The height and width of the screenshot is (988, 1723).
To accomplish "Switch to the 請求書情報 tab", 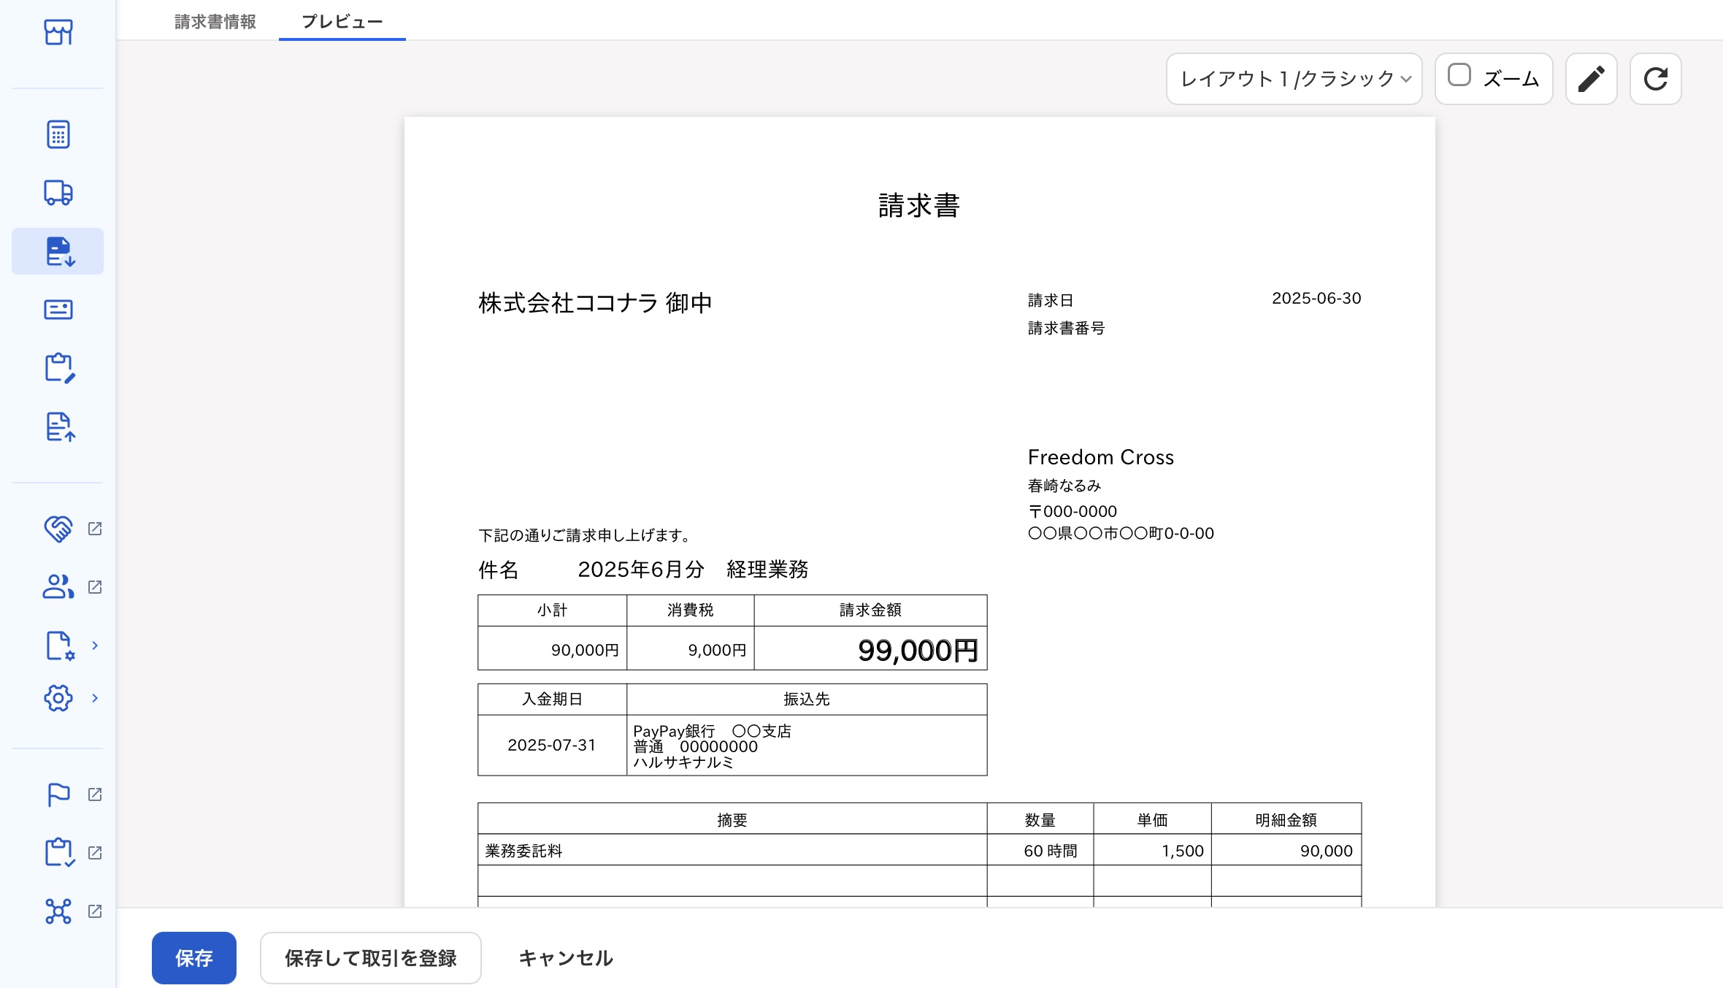I will 215,22.
